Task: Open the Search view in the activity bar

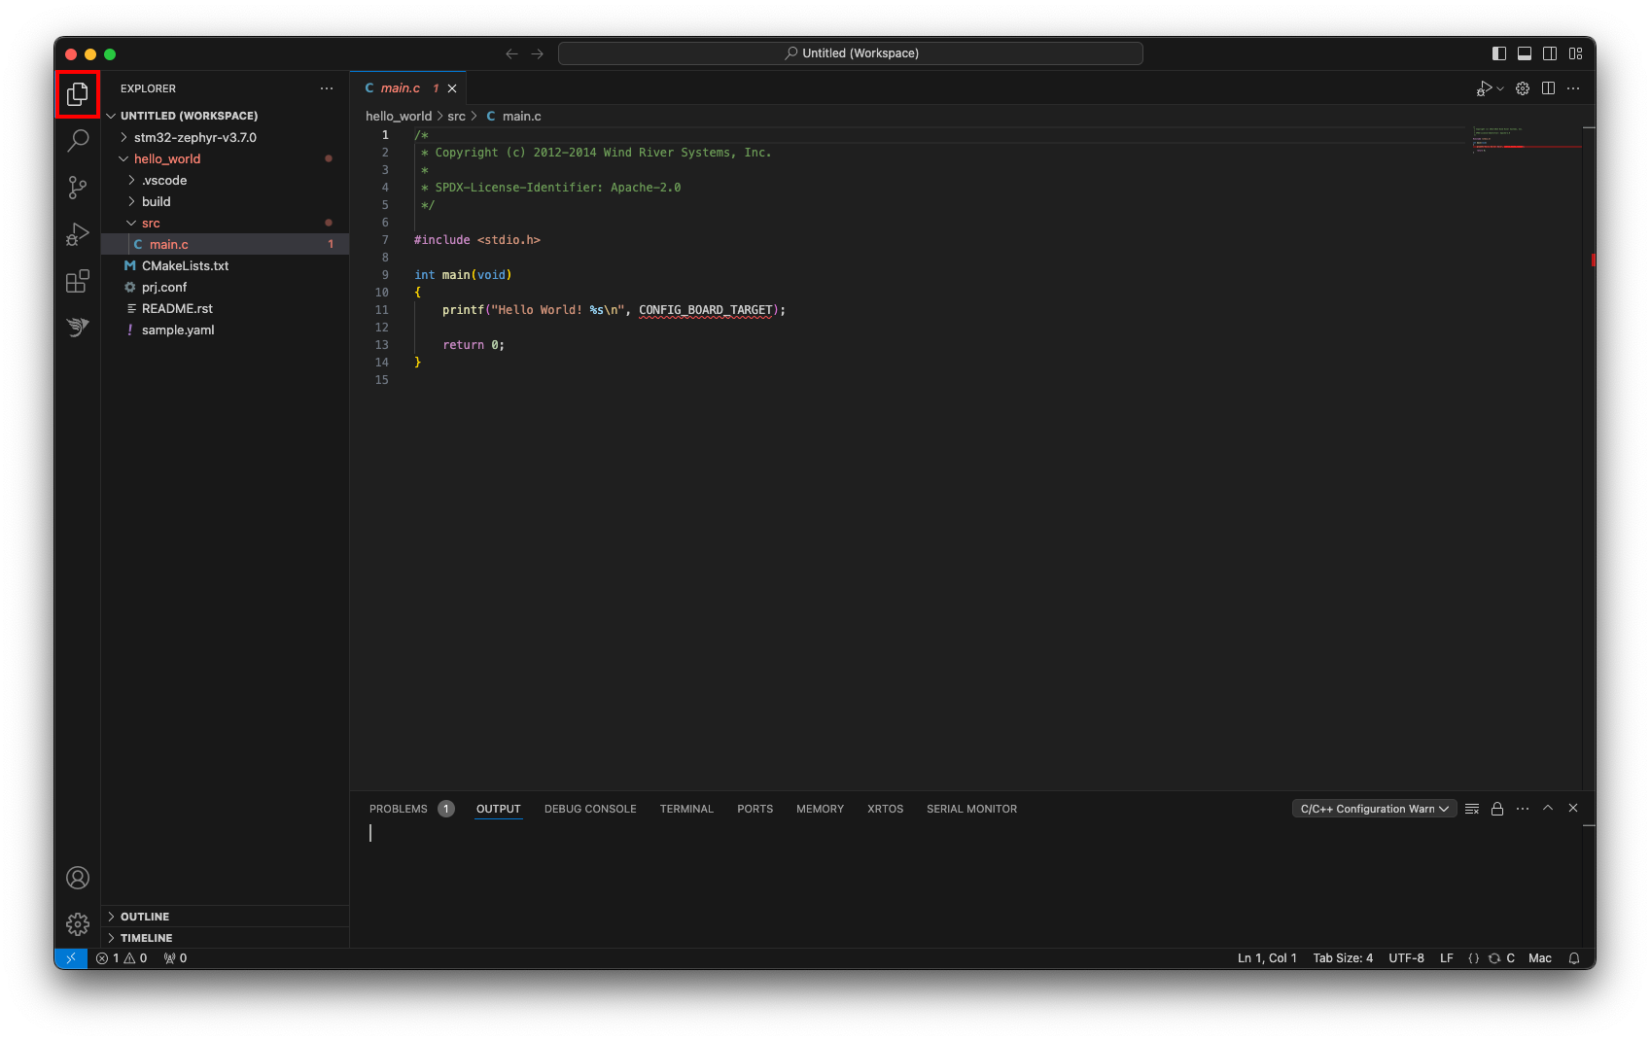Action: pyautogui.click(x=77, y=141)
